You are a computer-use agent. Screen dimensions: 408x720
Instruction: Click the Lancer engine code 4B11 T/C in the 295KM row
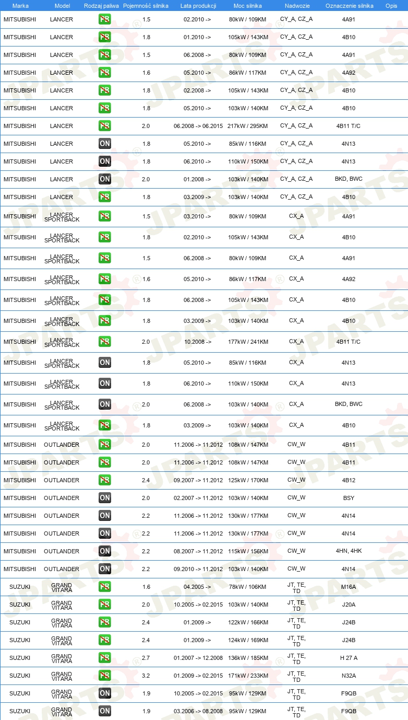[x=349, y=126]
